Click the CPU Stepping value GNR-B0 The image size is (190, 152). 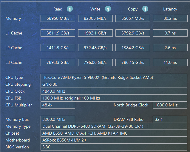[x=114, y=84]
